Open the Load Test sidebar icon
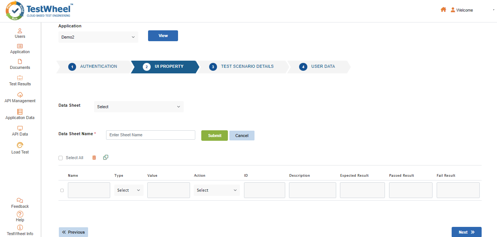The image size is (497, 237). point(20,145)
